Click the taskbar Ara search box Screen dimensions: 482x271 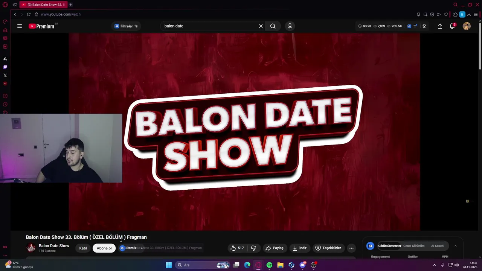(x=203, y=265)
